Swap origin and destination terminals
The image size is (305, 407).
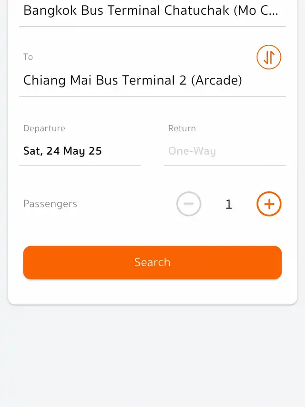(x=269, y=57)
